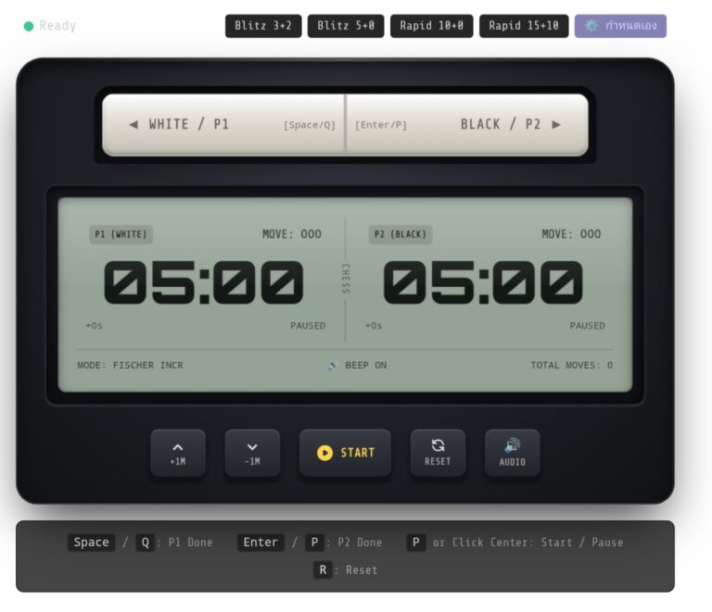
Task: Click the [Space/Q] shortcut label on switch
Action: pos(310,125)
